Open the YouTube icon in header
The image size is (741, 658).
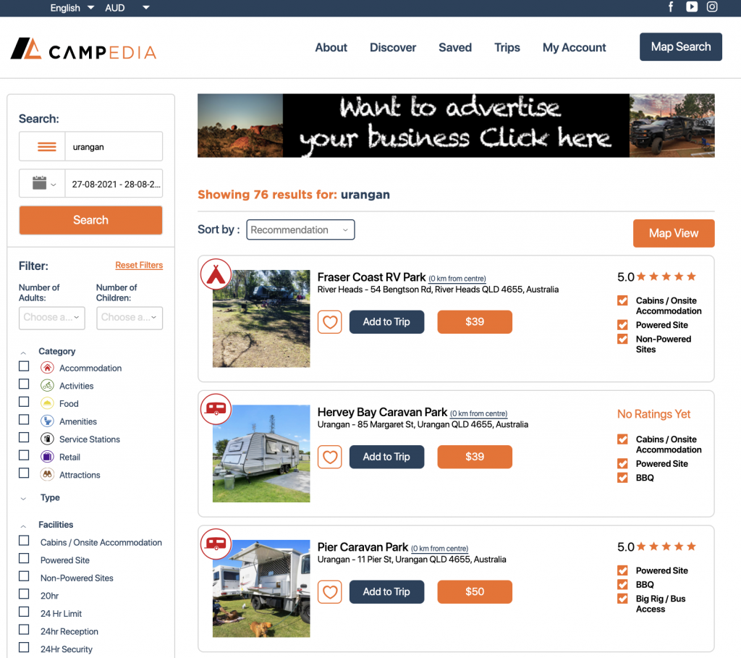pos(691,7)
